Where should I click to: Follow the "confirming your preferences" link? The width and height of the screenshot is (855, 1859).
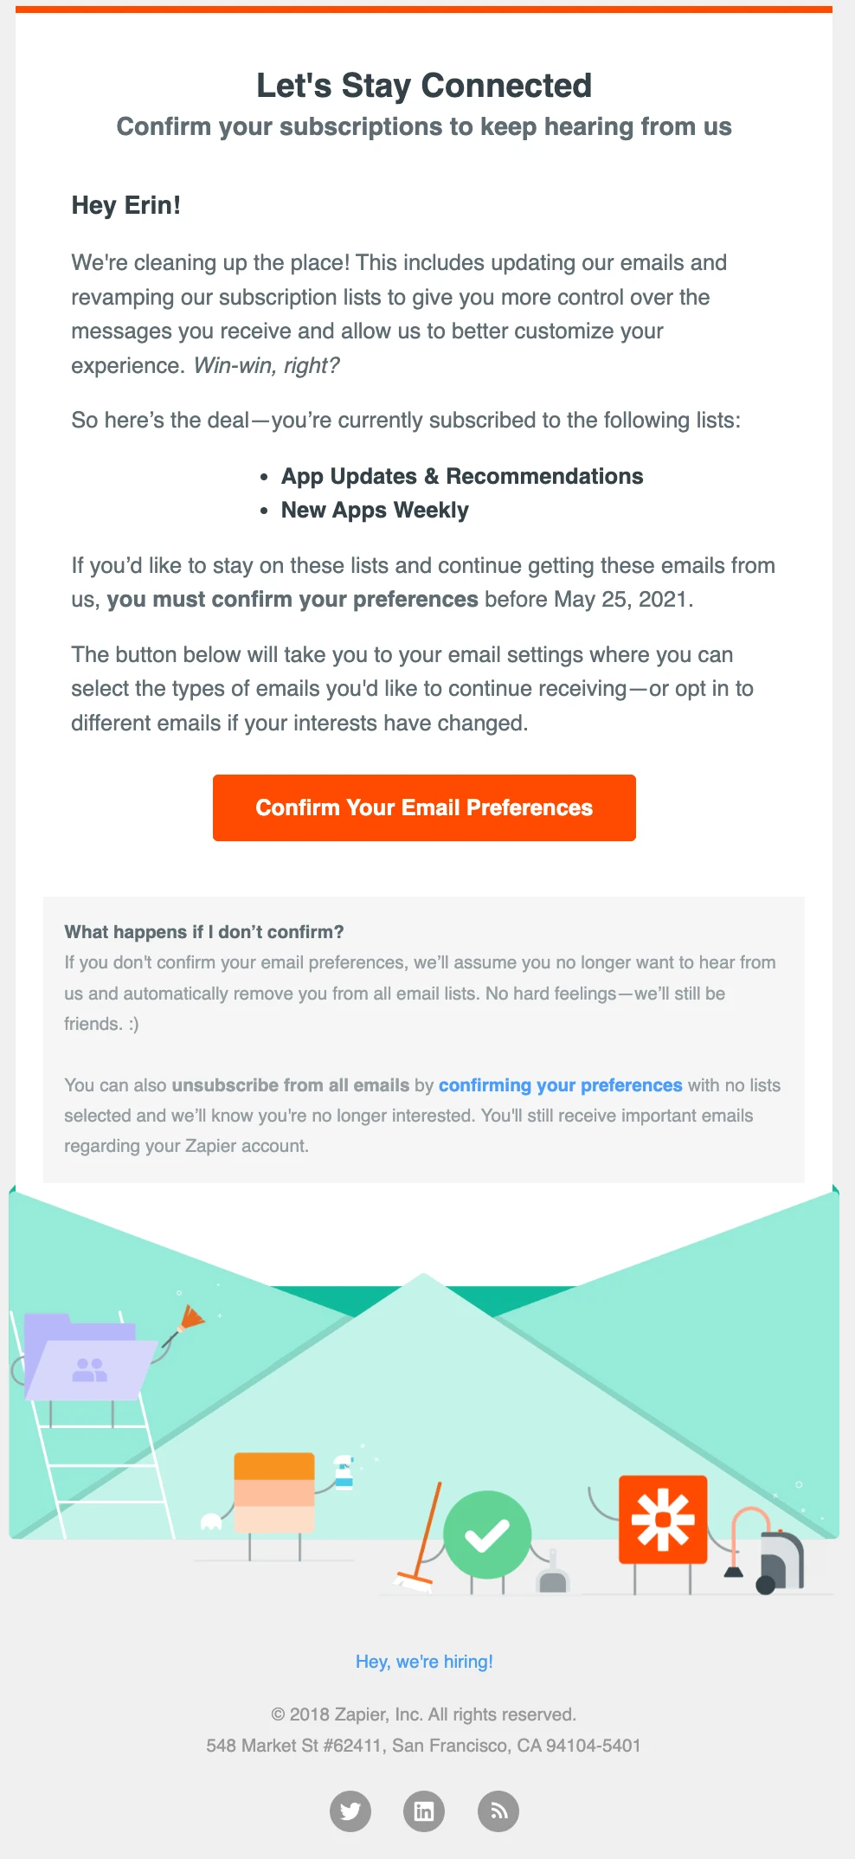click(560, 1085)
